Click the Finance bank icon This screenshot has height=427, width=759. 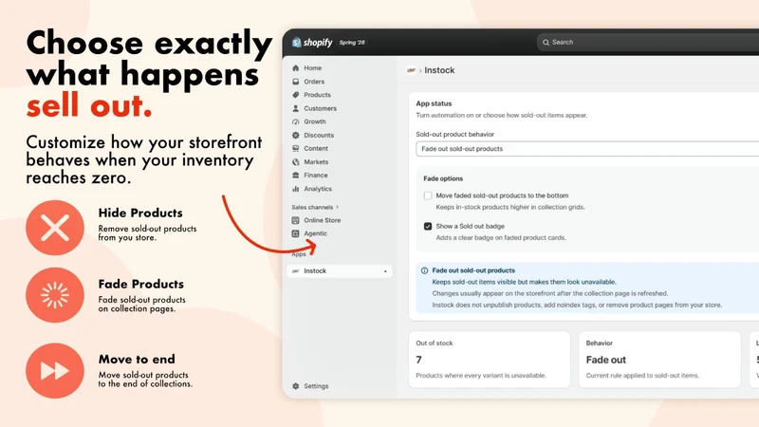click(x=296, y=176)
